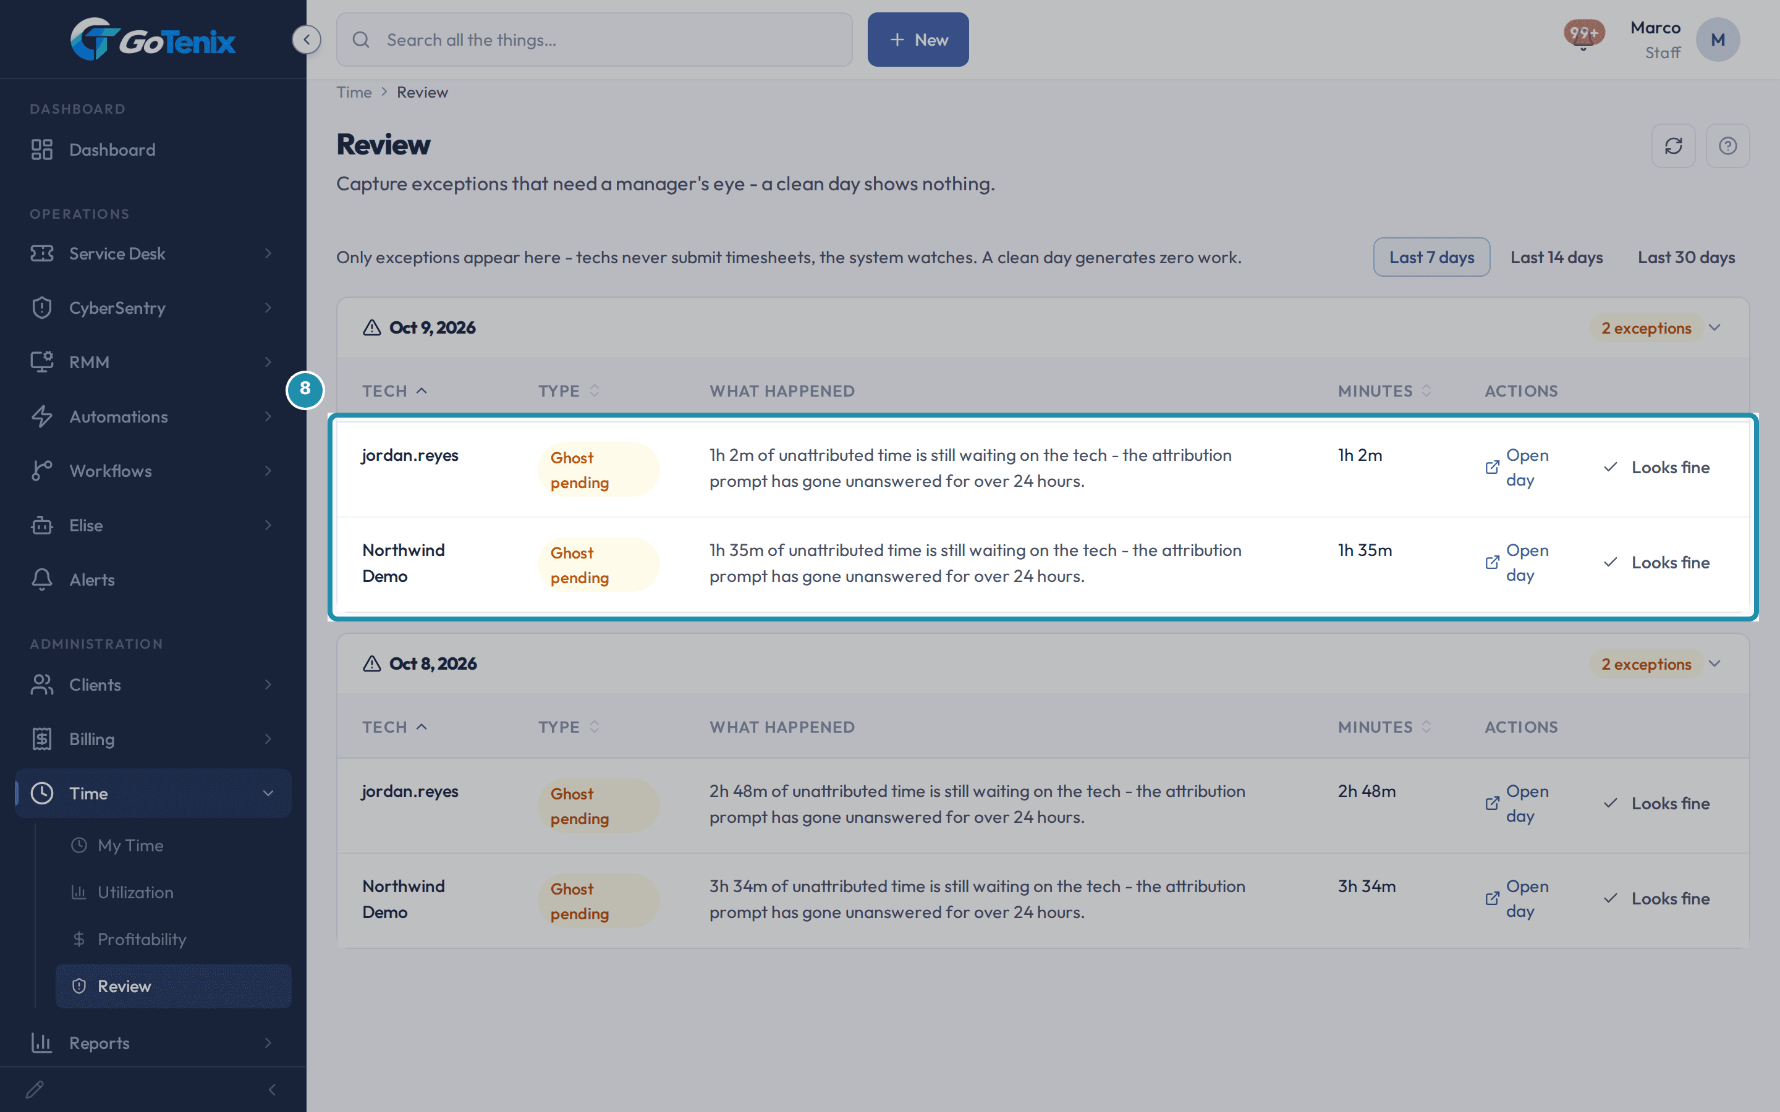The height and width of the screenshot is (1112, 1780).
Task: Open the 99+ notifications bell
Action: point(1583,35)
